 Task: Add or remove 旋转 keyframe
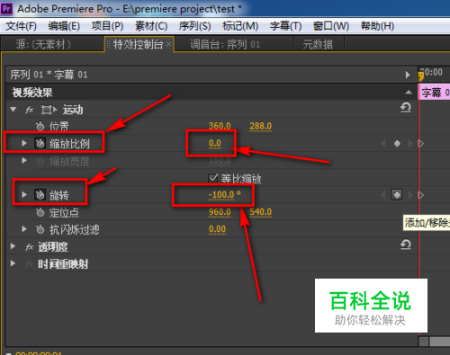(397, 195)
